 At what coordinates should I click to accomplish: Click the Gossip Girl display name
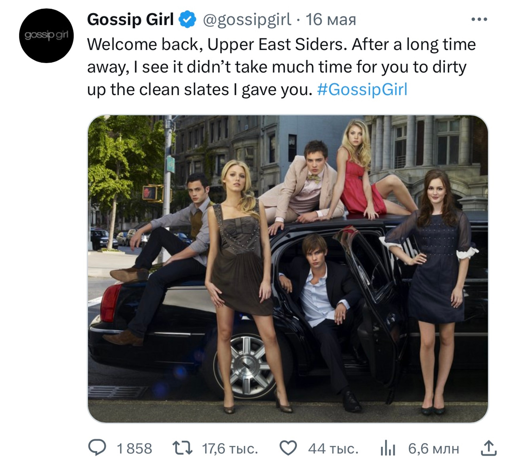[x=130, y=20]
